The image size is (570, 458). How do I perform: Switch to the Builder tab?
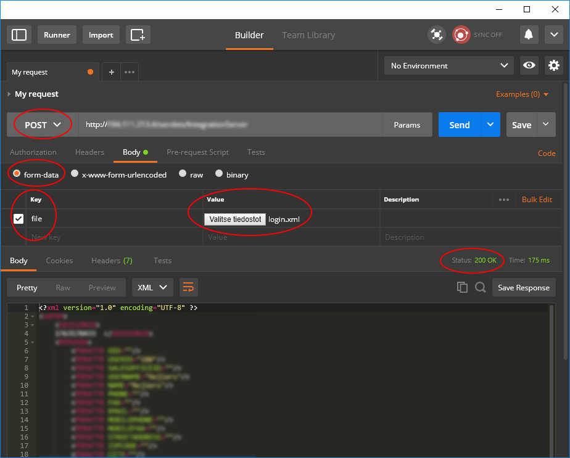[249, 35]
